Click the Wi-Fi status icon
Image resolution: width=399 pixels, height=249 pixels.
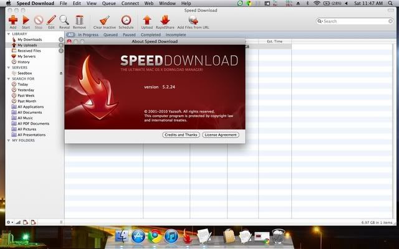click(x=317, y=3)
